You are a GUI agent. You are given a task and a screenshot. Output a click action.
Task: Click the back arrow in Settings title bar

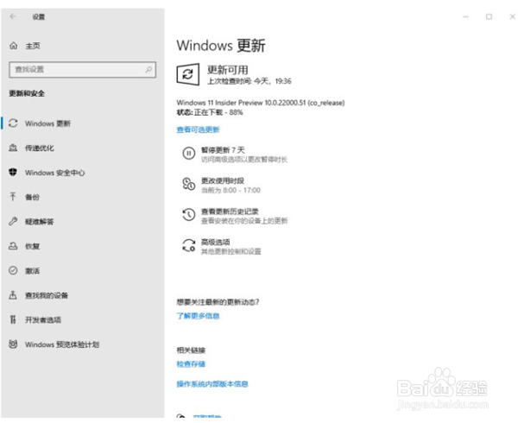pos(13,16)
